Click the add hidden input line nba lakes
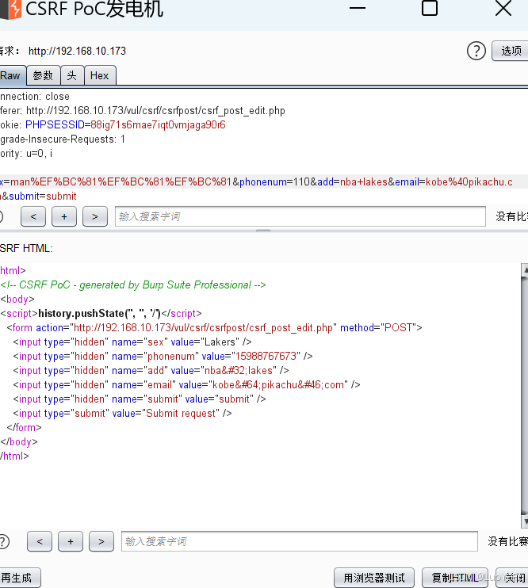528x588 pixels. click(151, 371)
